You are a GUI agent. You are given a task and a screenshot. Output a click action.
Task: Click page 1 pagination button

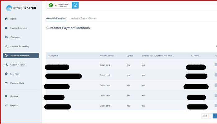pos(215,116)
